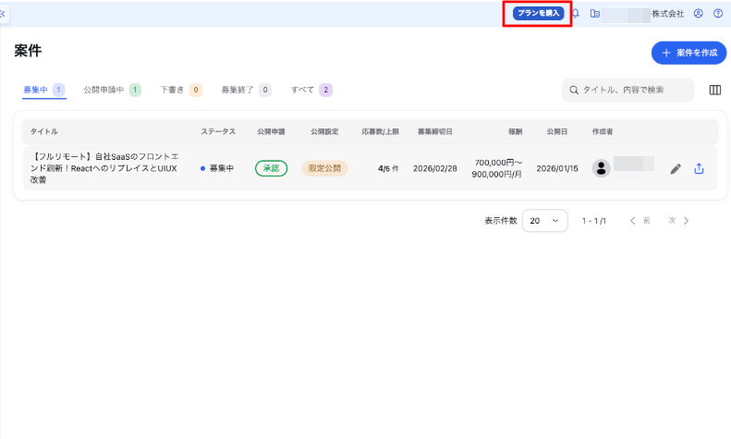
Task: Switch to the 公開申請中 tab
Action: [112, 90]
